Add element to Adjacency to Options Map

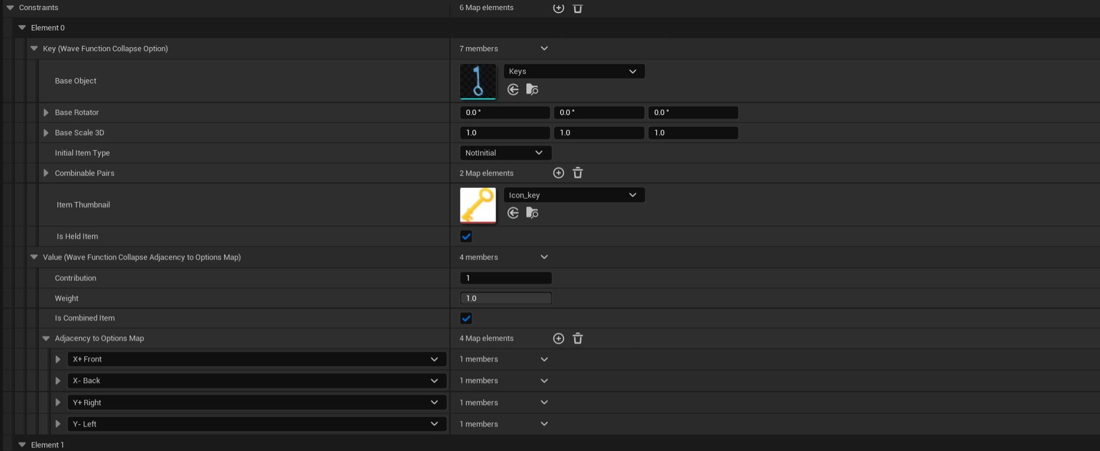click(x=558, y=338)
